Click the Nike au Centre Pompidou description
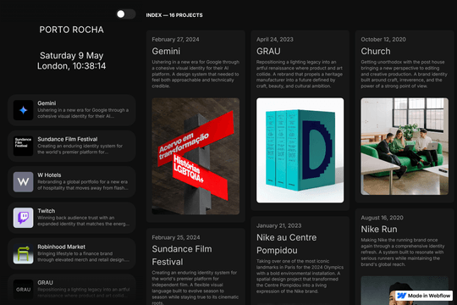Viewport: 457px width, 305px height. click(x=300, y=276)
